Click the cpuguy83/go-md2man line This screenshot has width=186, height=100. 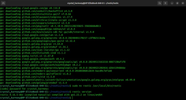pos(37,29)
